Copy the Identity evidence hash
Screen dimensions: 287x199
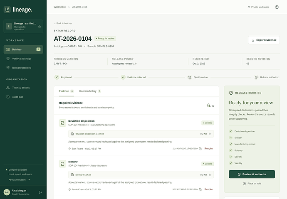click(x=200, y=189)
